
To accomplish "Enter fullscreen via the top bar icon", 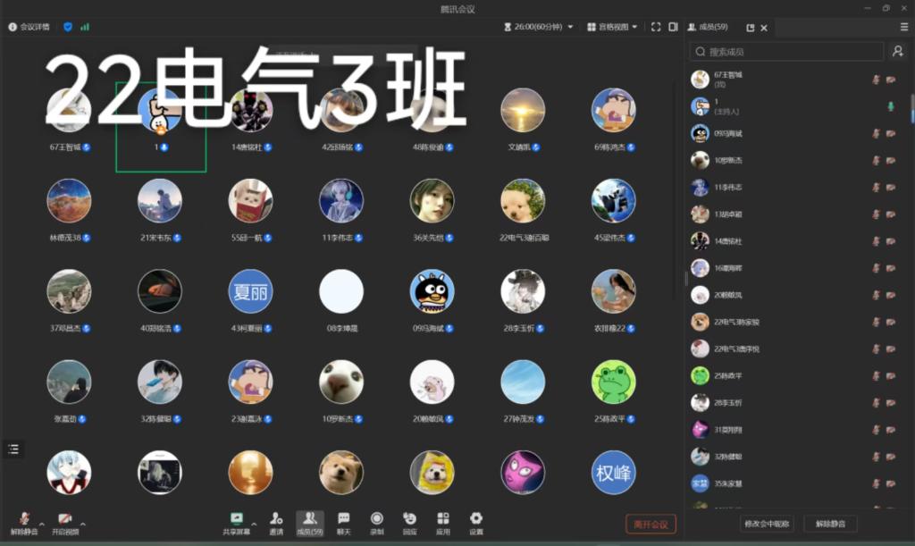I will click(x=656, y=27).
